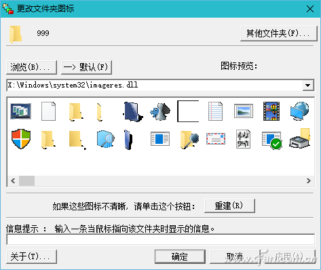
Task: Select the airmail envelope icon
Action: 216,138
